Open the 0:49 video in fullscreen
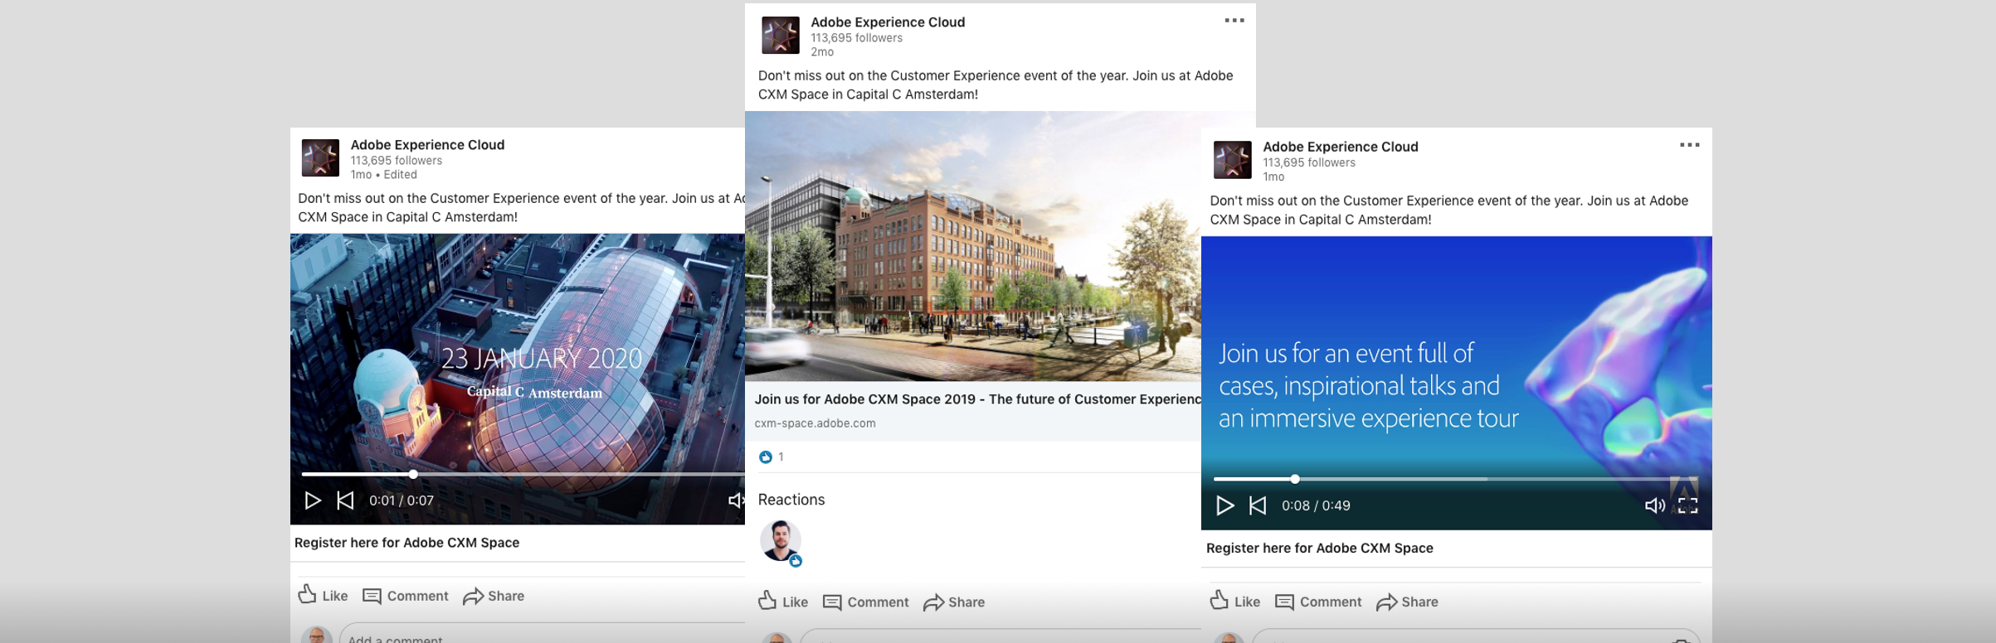The width and height of the screenshot is (1996, 643). (1688, 505)
